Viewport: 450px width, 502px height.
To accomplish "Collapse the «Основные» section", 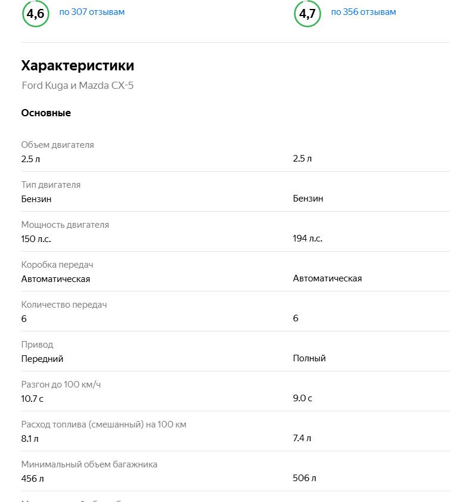I will point(45,113).
